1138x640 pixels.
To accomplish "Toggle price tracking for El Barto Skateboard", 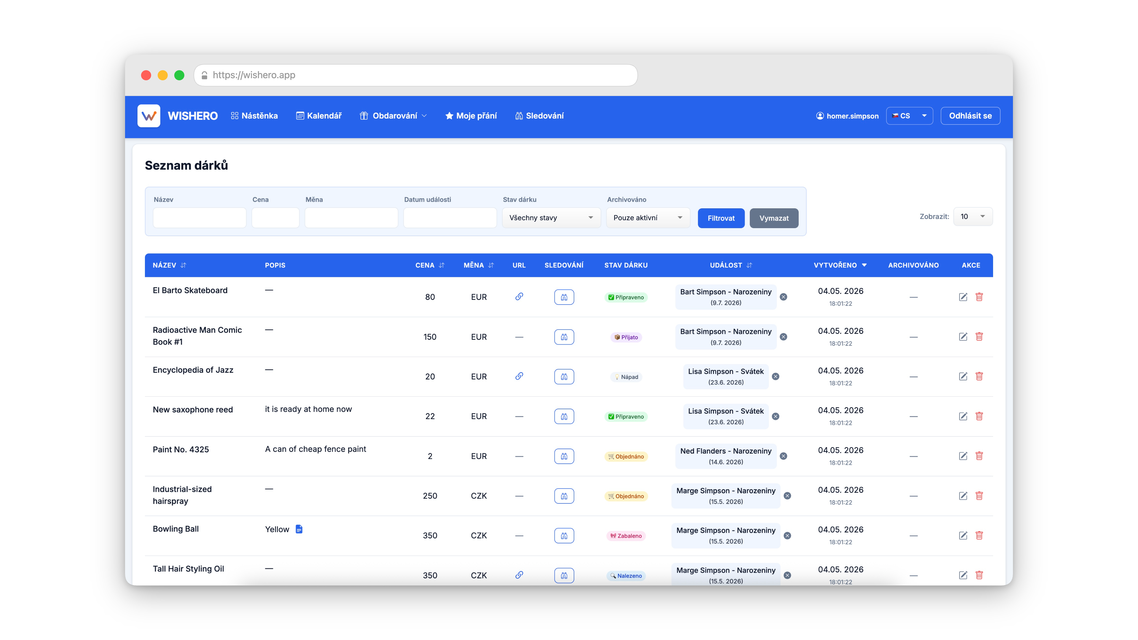I will tap(564, 297).
